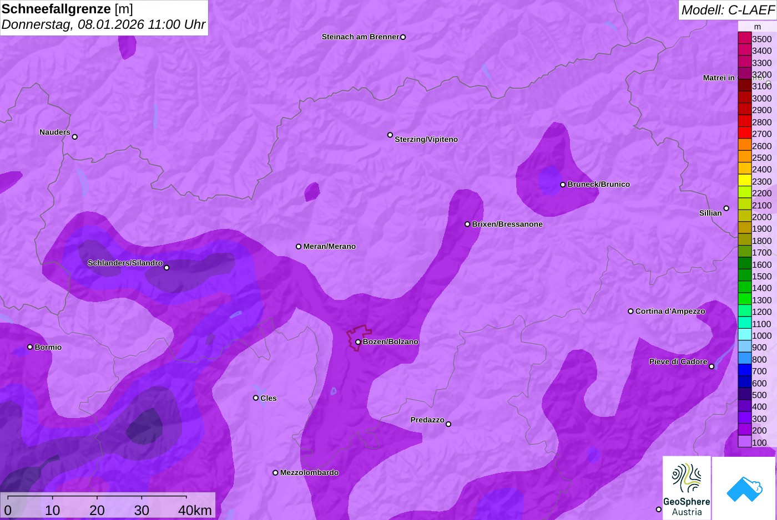The height and width of the screenshot is (520, 777).
Task: Select the Sillian location marker
Action: tap(726, 208)
